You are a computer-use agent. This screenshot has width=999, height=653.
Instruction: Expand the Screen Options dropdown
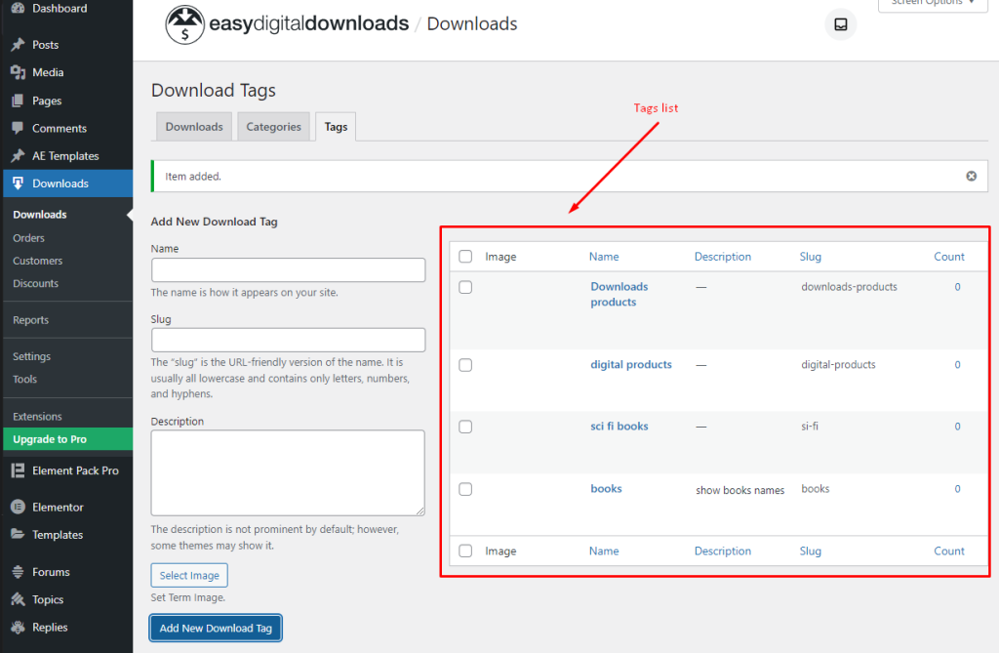point(932,3)
